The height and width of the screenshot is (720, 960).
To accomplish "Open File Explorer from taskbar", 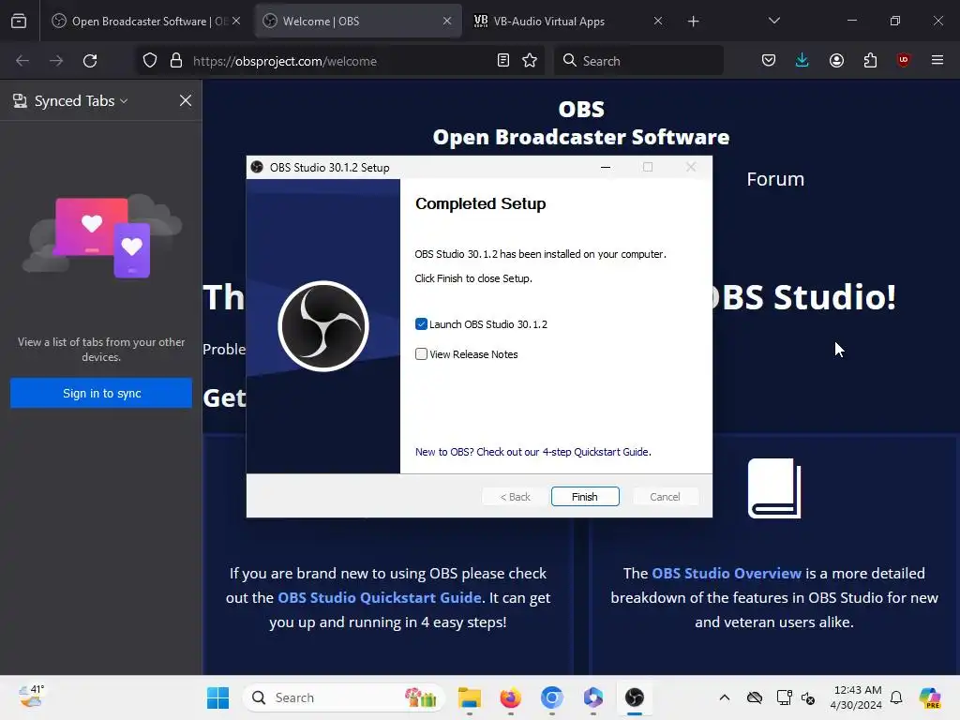I will (x=470, y=697).
